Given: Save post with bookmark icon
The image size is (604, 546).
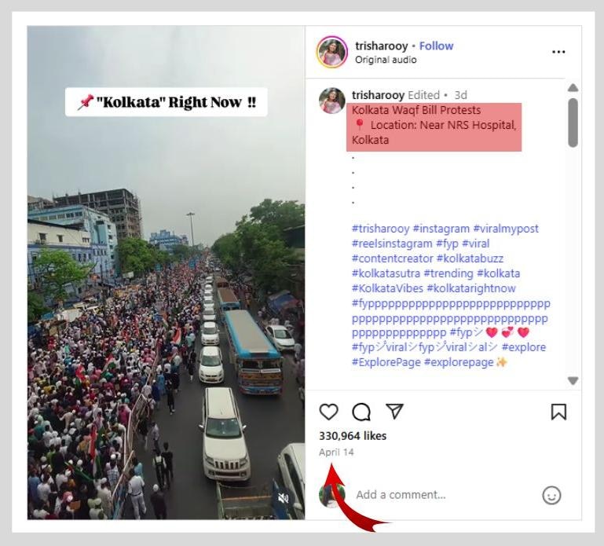Looking at the screenshot, I should (x=558, y=412).
